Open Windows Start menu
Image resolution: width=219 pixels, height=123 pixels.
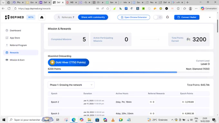coord(4,120)
